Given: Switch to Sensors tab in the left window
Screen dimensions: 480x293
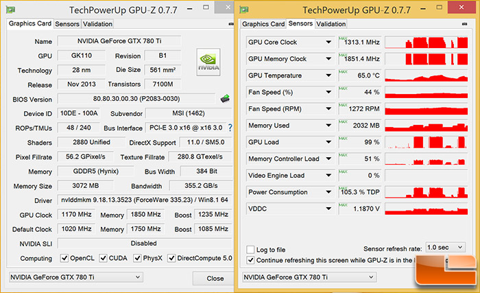Looking at the screenshot, I should [69, 24].
